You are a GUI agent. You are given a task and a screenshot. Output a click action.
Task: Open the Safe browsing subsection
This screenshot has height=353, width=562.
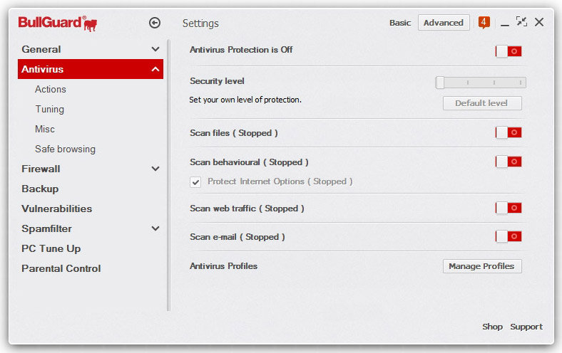(x=65, y=149)
